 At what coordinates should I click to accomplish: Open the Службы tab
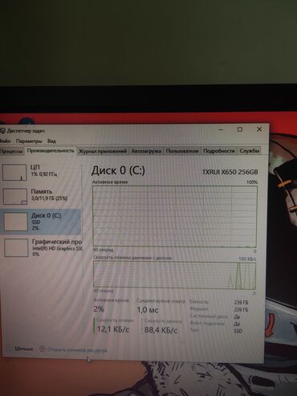(250, 151)
